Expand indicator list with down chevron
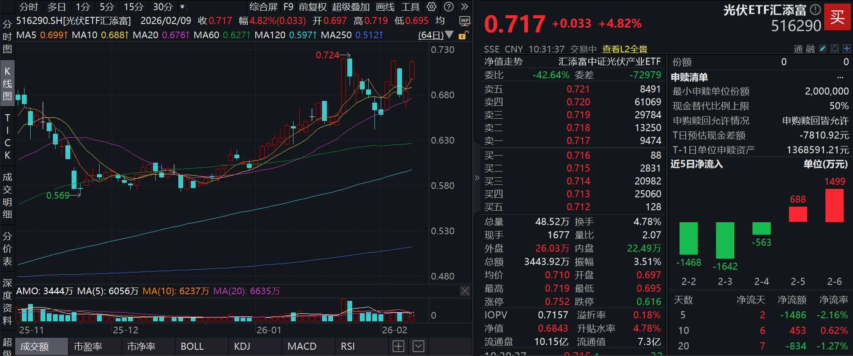Screen dimensions: 853x356 tap(418, 346)
